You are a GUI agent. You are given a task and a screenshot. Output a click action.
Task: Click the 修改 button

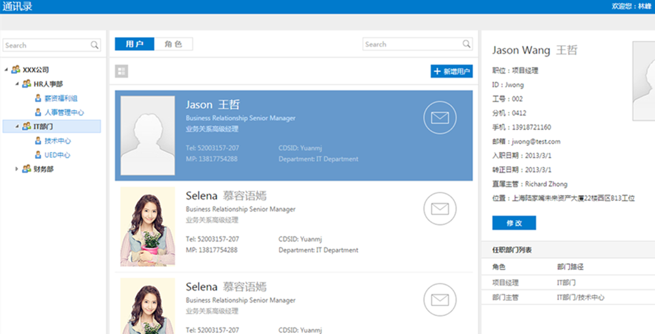pos(514,223)
